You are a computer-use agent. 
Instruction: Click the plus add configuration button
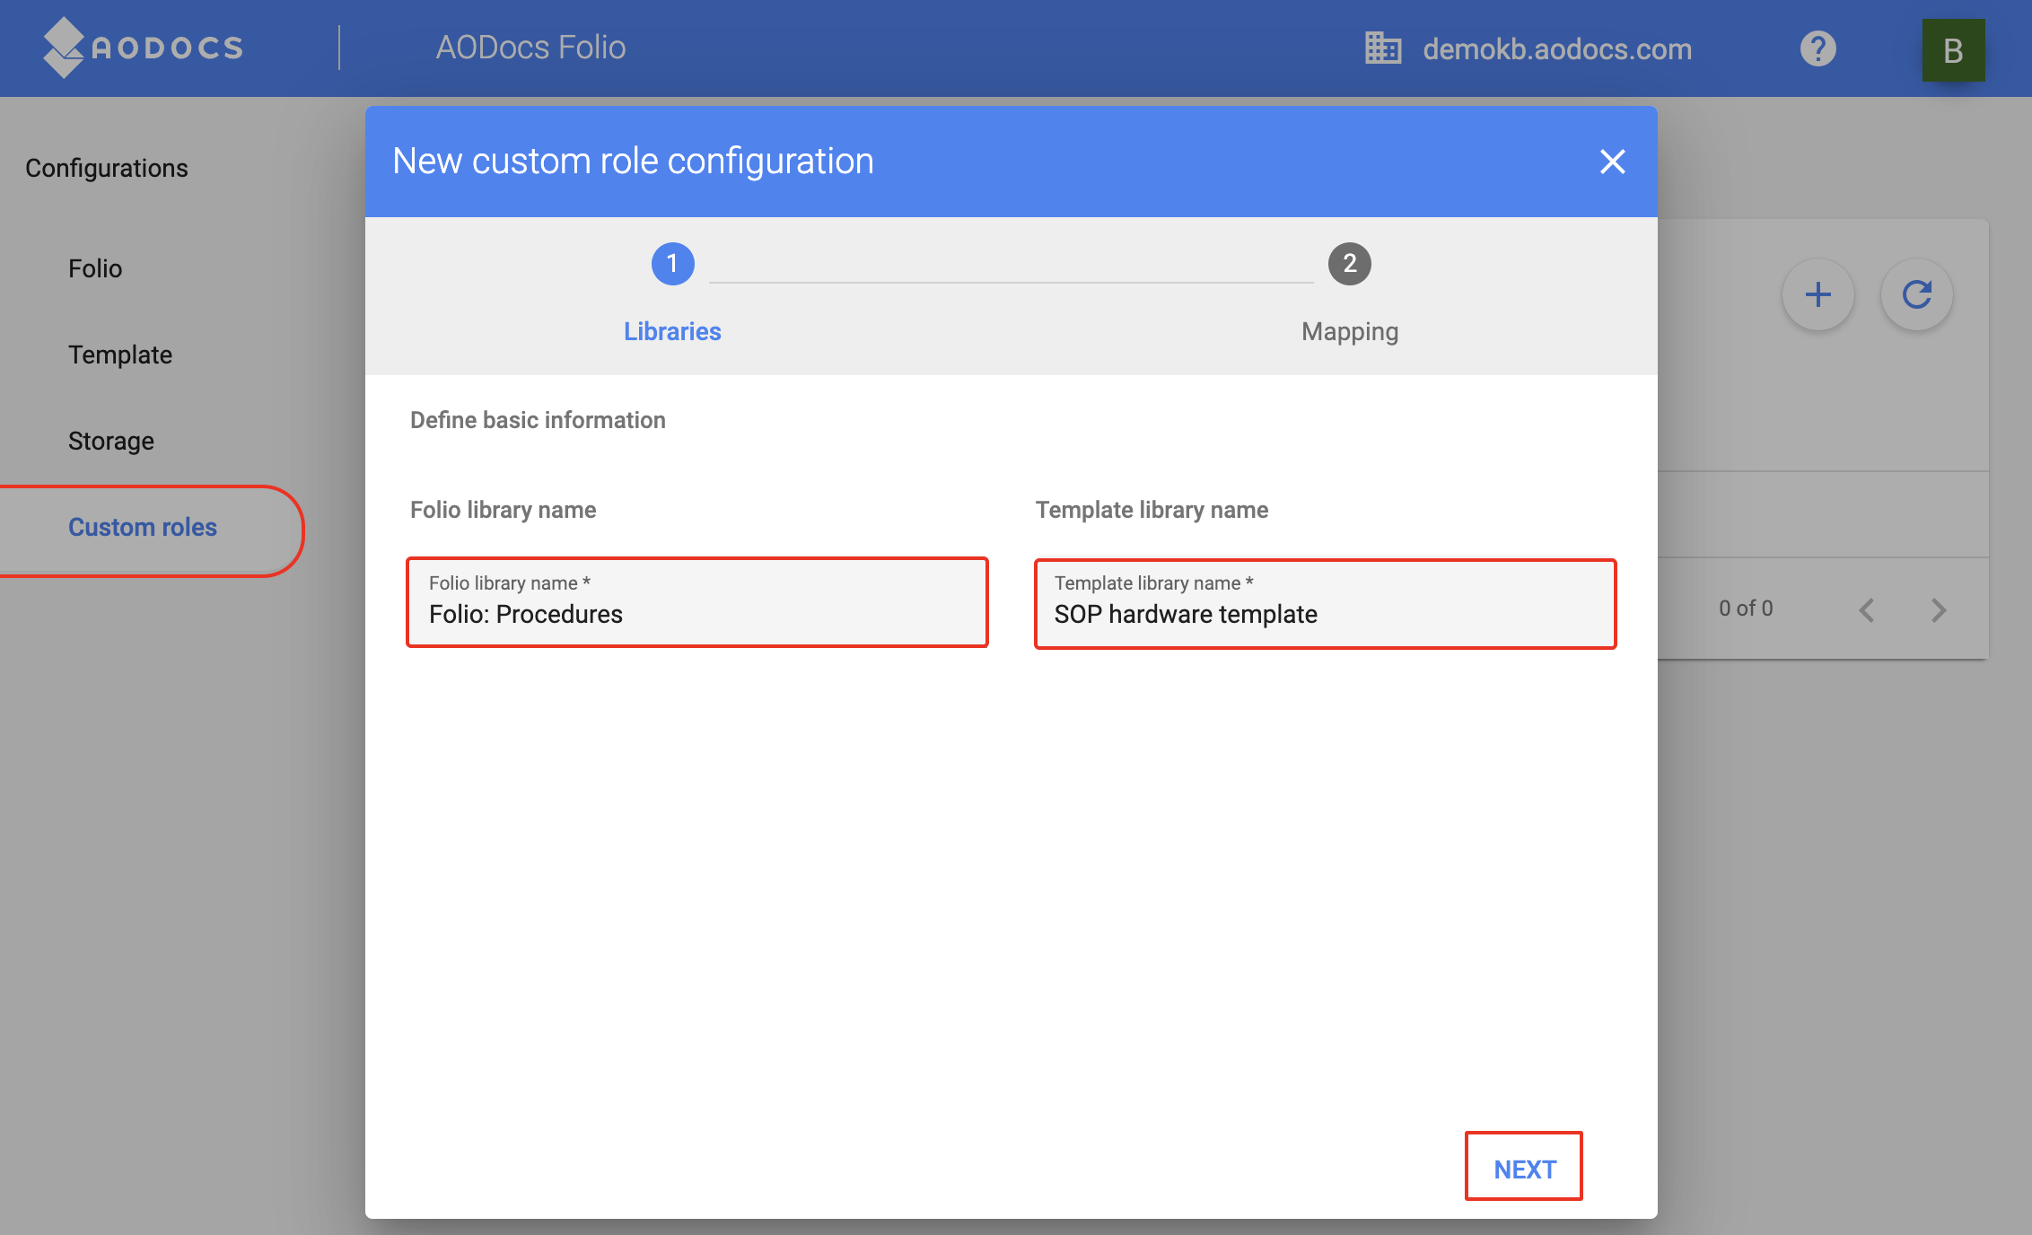(1817, 294)
